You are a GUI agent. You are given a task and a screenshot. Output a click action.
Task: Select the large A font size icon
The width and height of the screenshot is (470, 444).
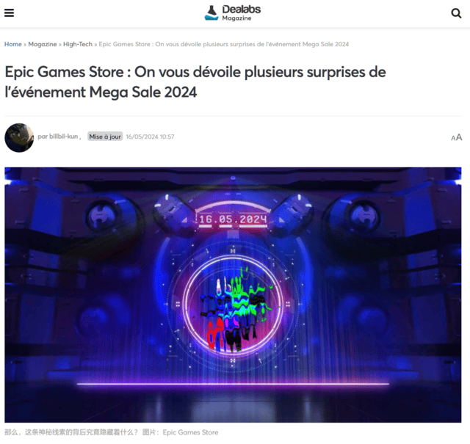pyautogui.click(x=459, y=137)
